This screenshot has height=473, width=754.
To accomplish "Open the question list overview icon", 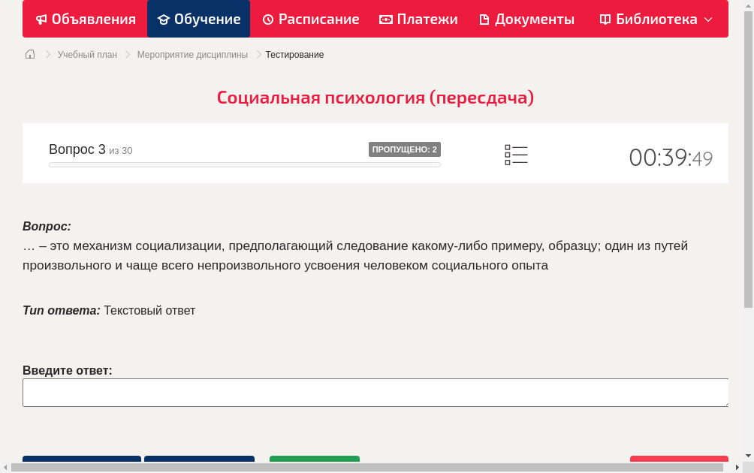I will point(516,155).
